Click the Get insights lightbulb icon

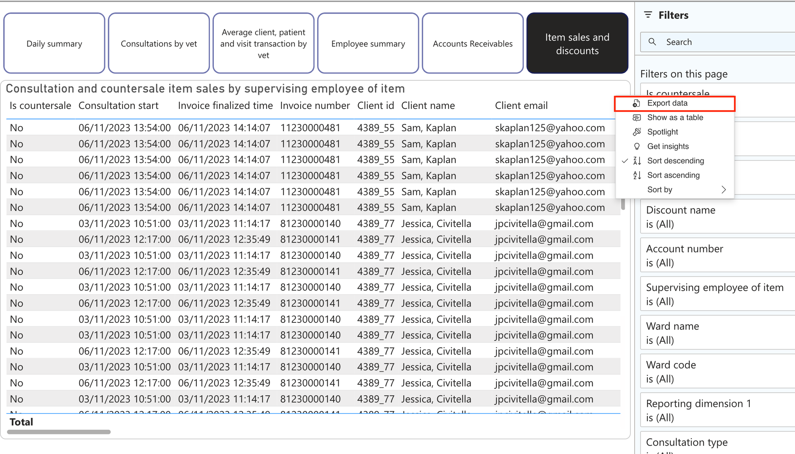point(637,146)
